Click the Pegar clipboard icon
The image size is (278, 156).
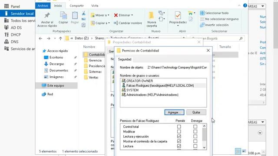coord(75,16)
